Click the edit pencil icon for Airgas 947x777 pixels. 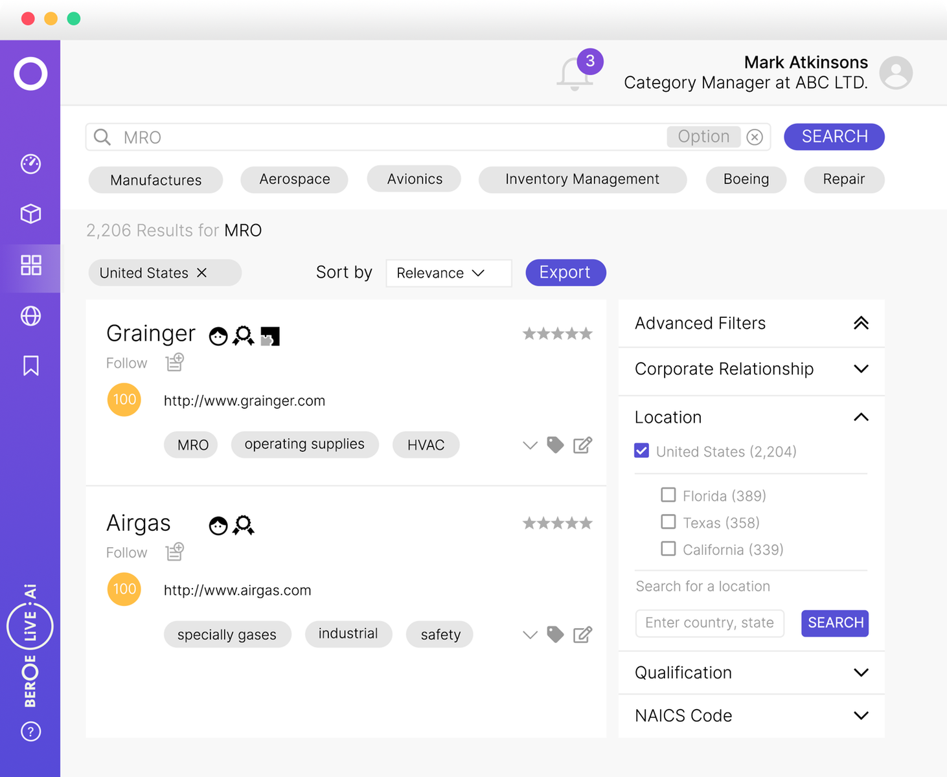[x=582, y=635]
